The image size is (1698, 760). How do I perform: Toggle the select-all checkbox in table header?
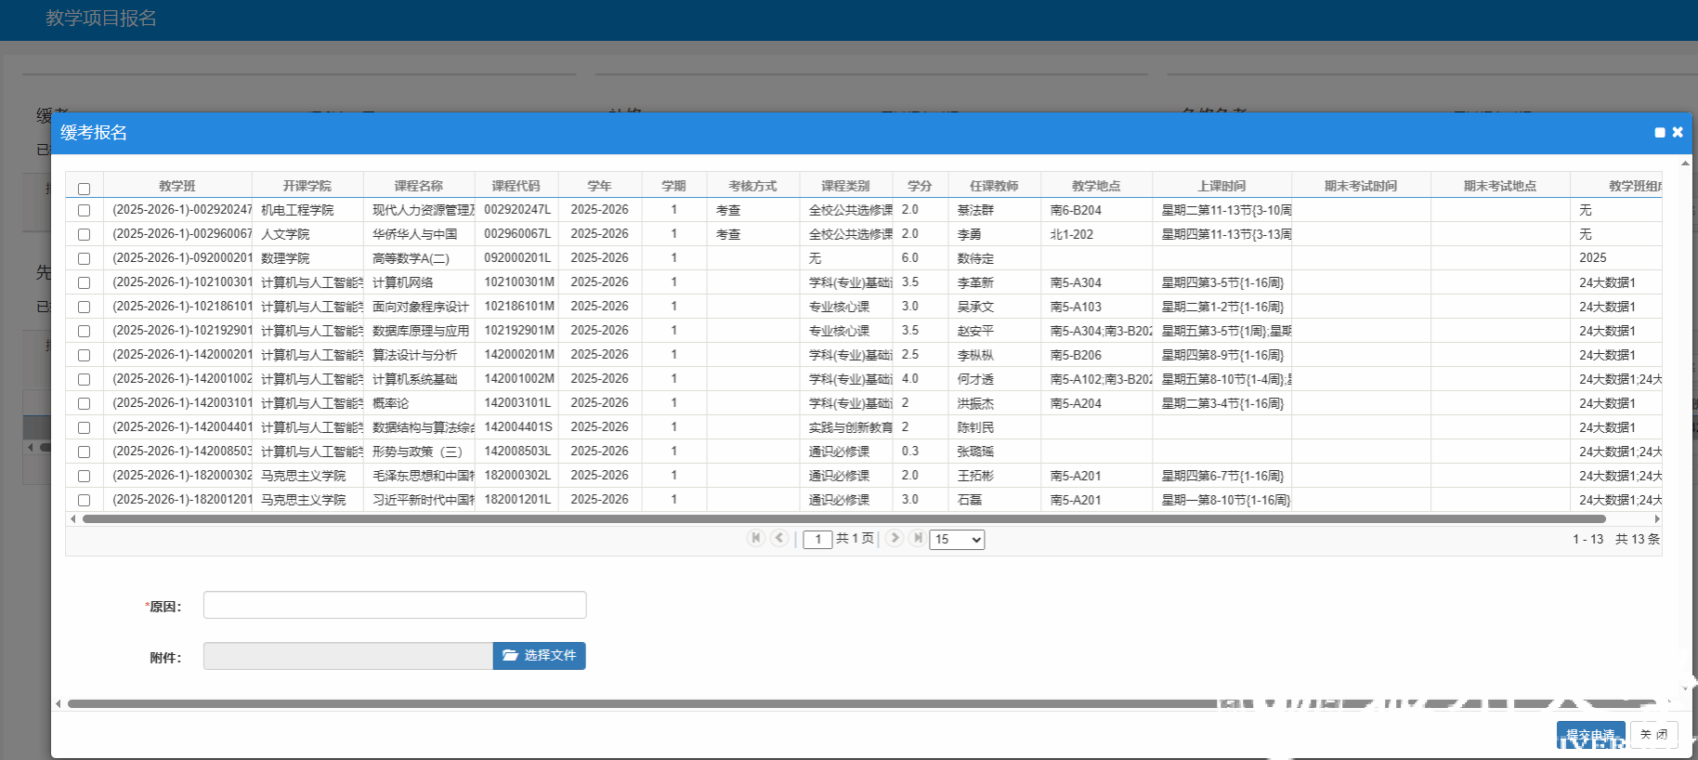(x=84, y=189)
